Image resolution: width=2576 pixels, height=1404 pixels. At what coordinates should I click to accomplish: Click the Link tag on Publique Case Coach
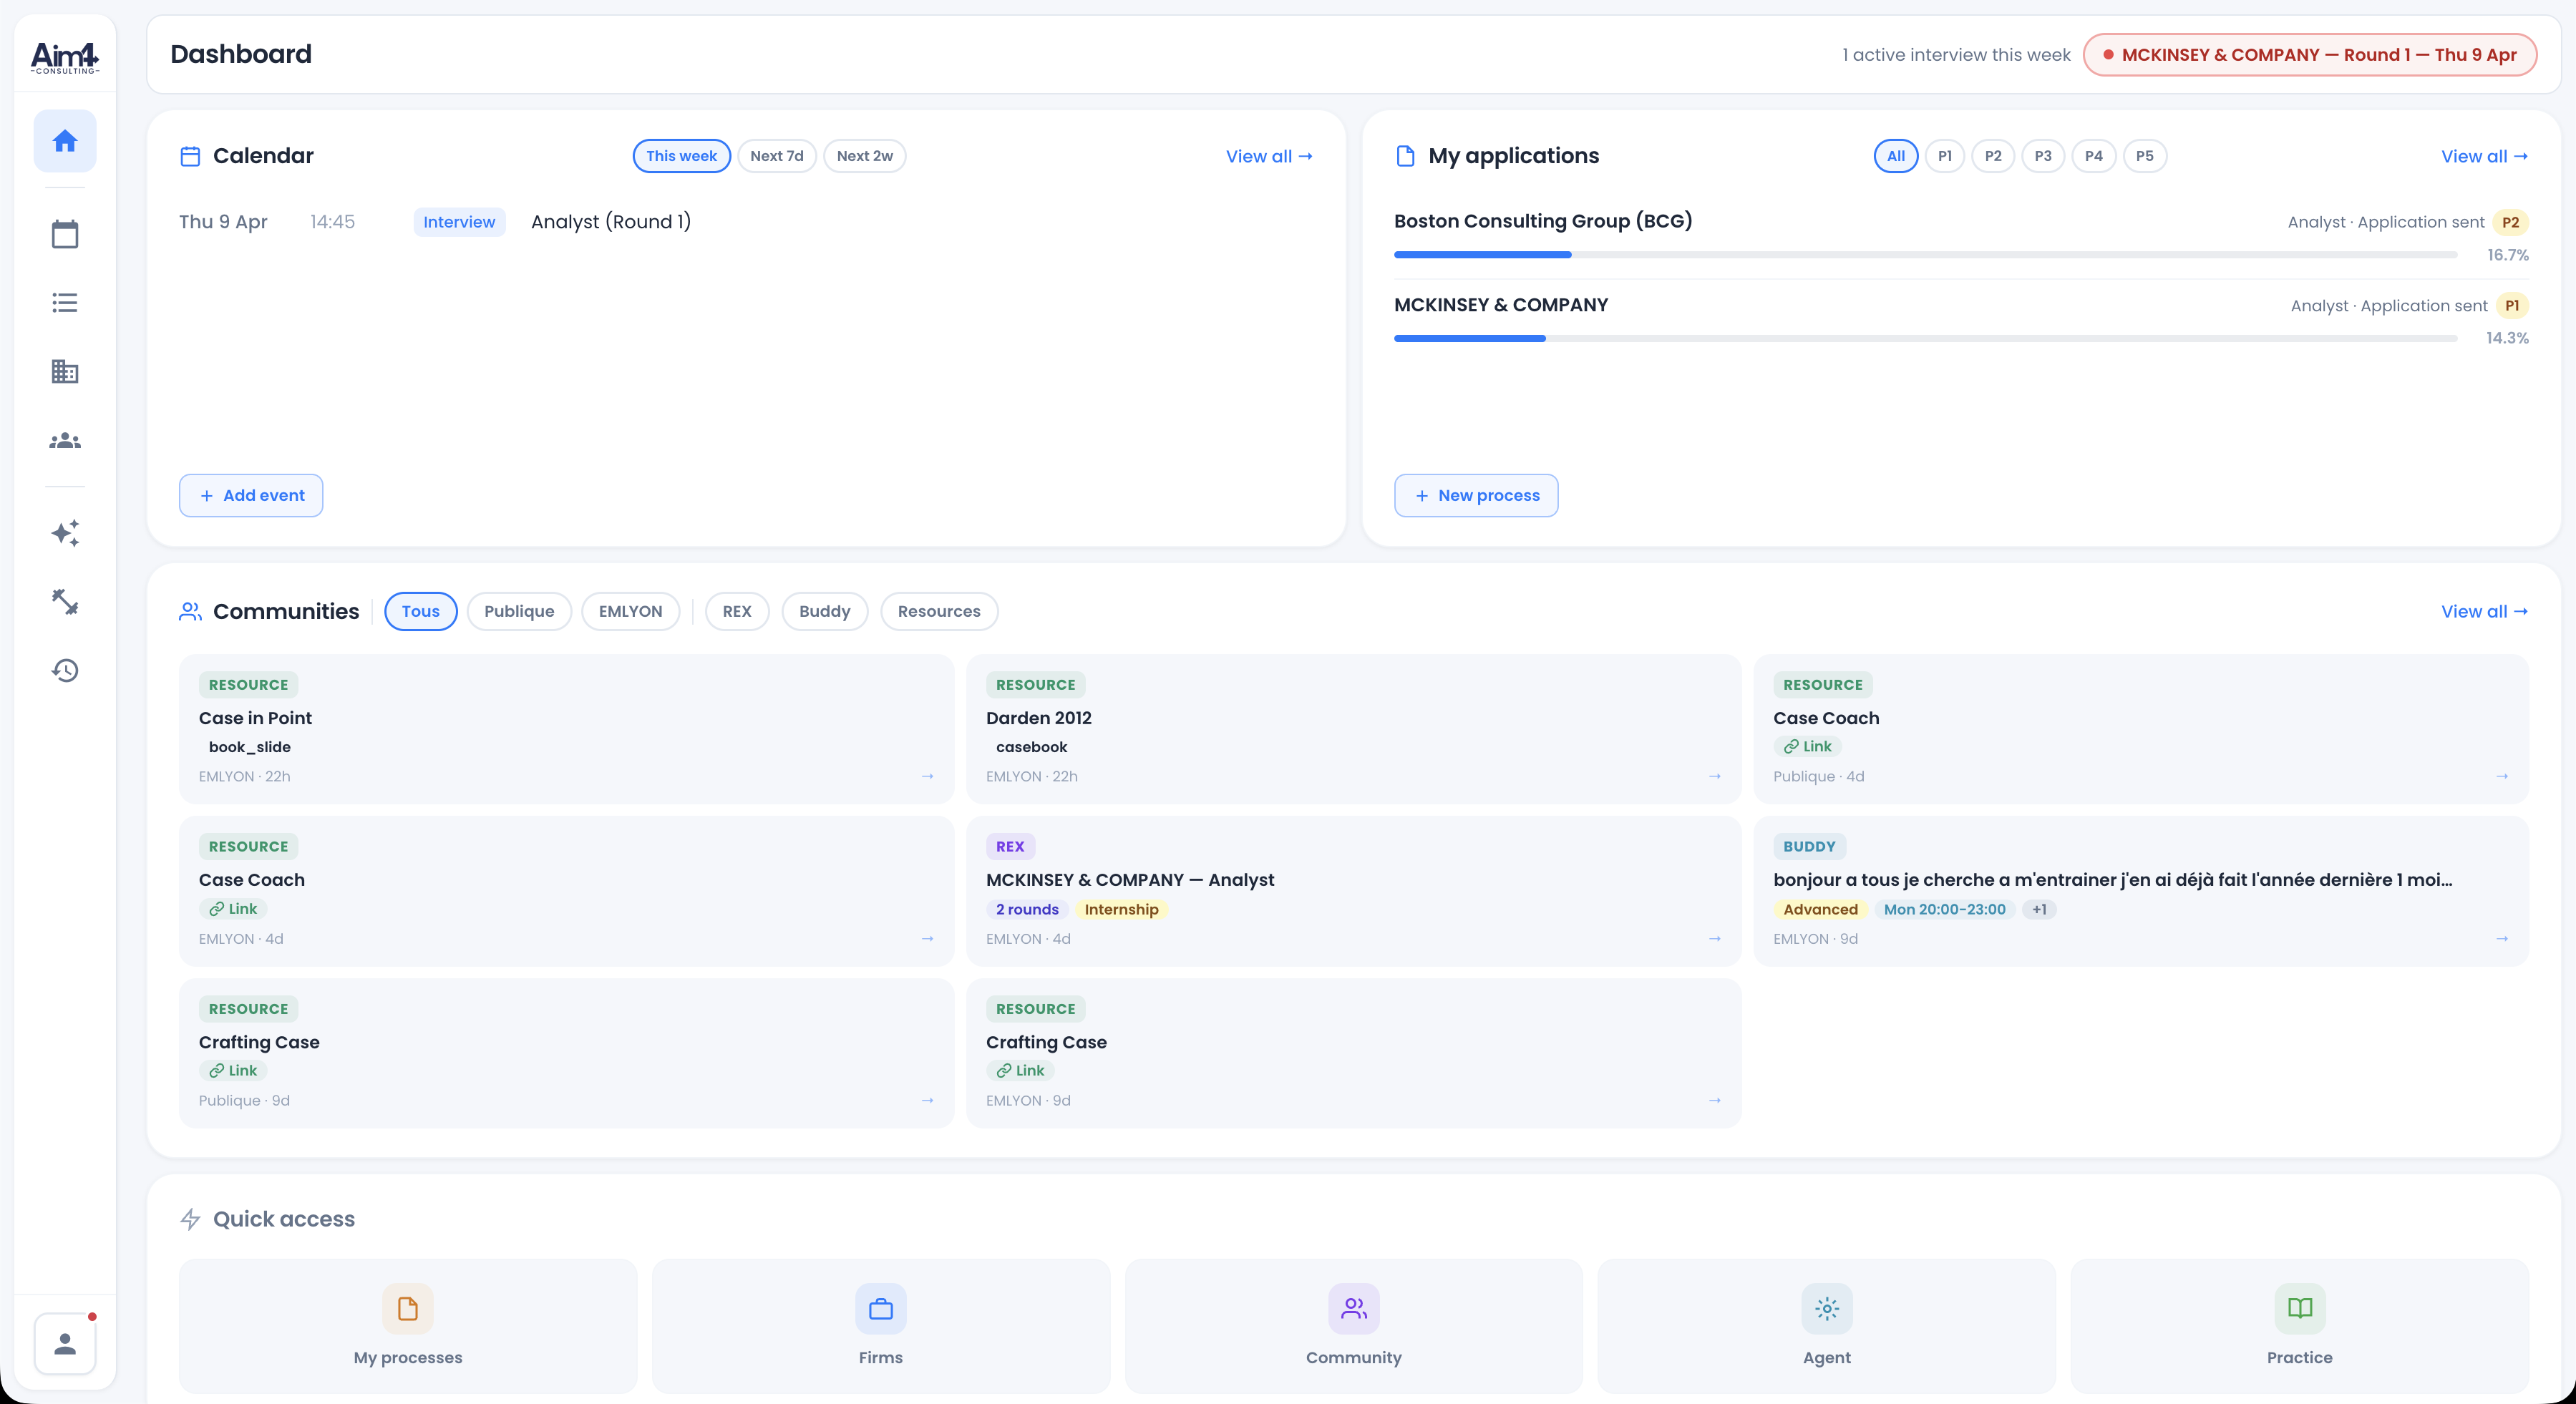1808,746
